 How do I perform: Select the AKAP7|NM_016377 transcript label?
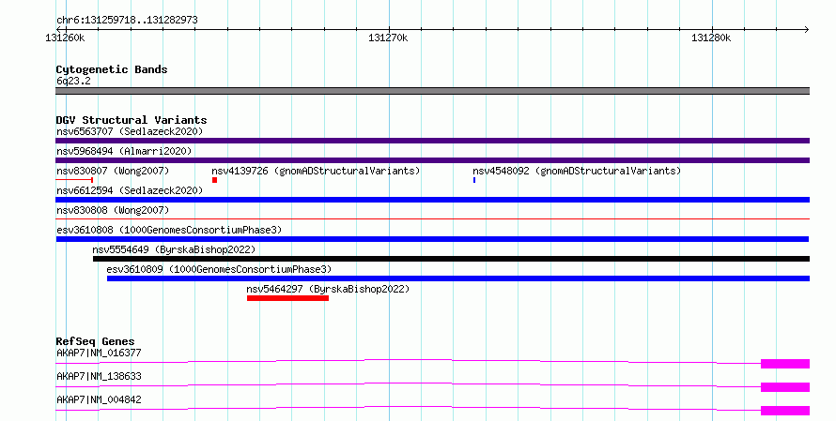click(99, 353)
